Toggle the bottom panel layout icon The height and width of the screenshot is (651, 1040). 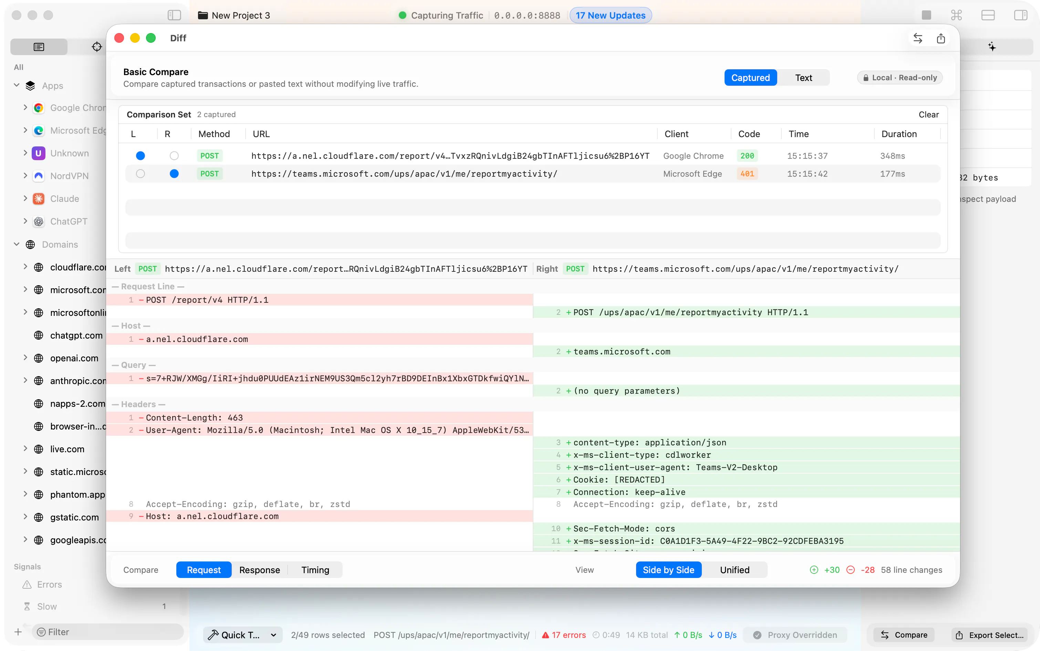click(988, 15)
